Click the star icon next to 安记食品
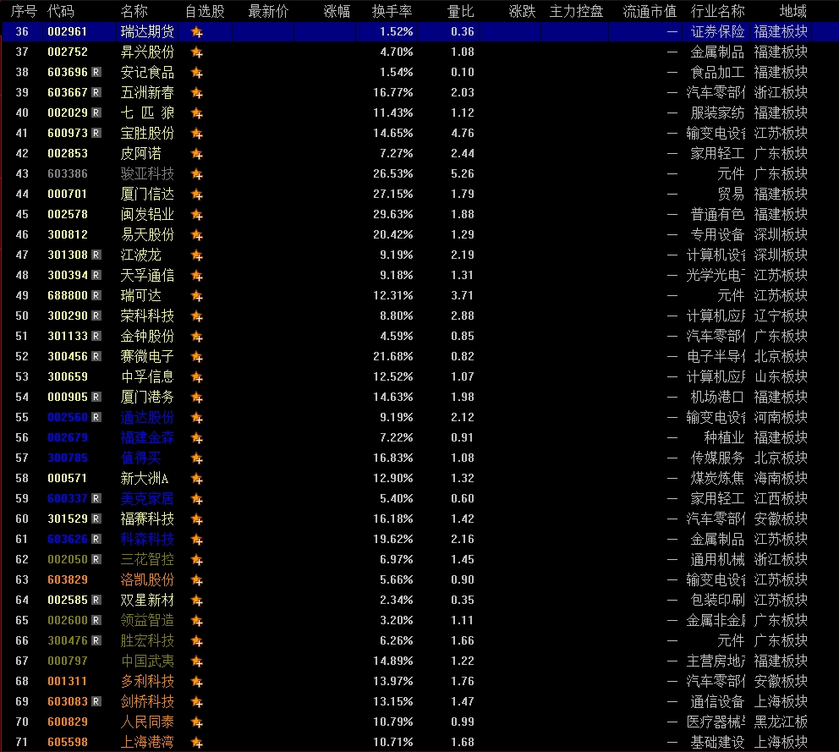The height and width of the screenshot is (752, 839). 197,73
